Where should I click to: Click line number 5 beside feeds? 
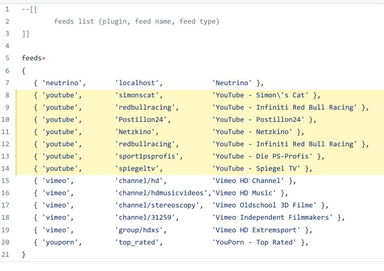7,58
